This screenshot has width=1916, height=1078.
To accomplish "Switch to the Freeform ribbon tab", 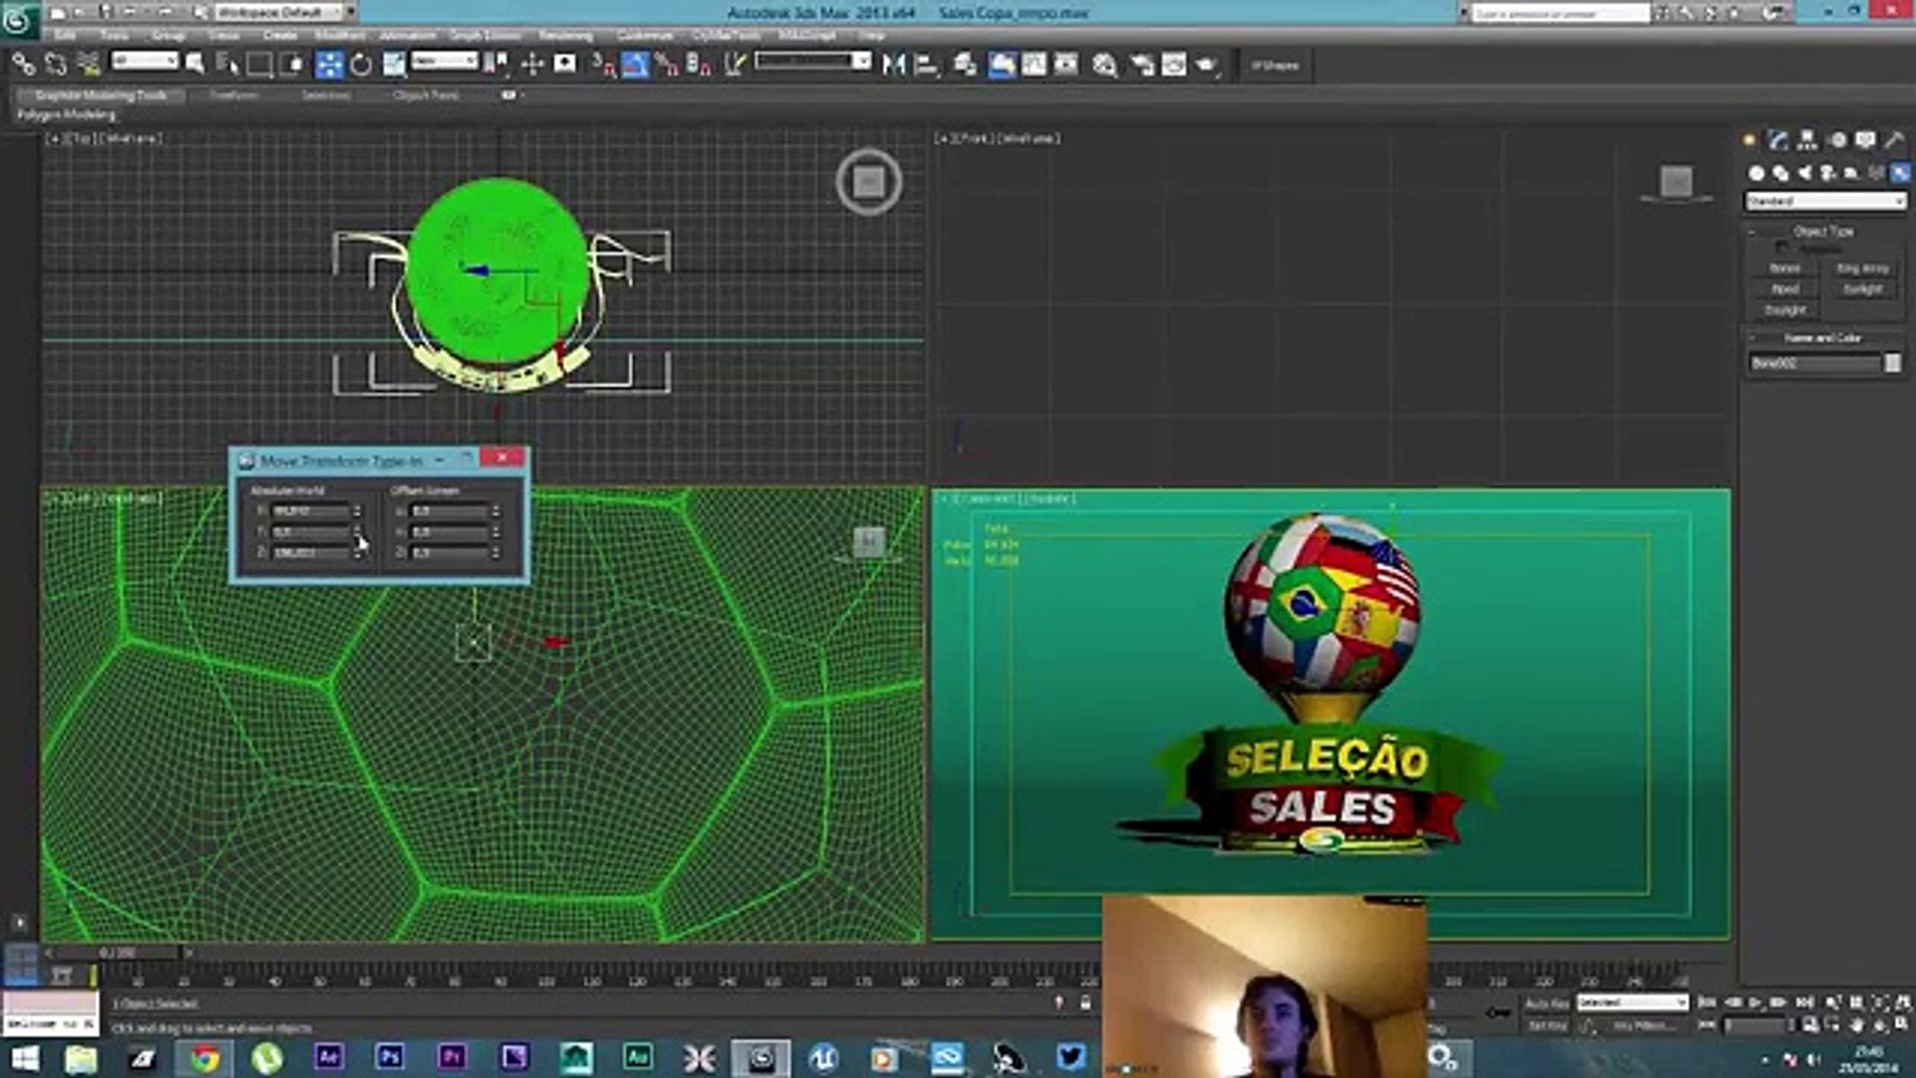I will click(x=234, y=96).
